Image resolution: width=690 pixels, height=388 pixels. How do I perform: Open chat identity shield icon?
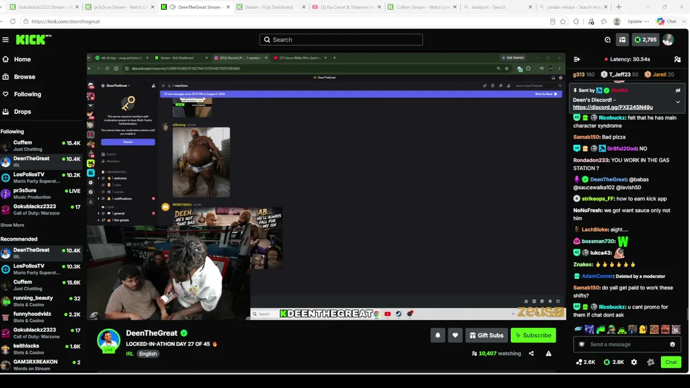582,344
